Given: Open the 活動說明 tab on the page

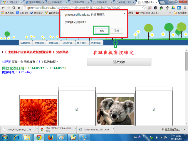Looking at the screenshot, I should (x=25, y=43).
